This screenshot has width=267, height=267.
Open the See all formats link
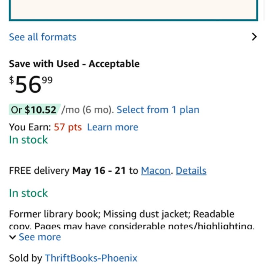[x=43, y=37]
